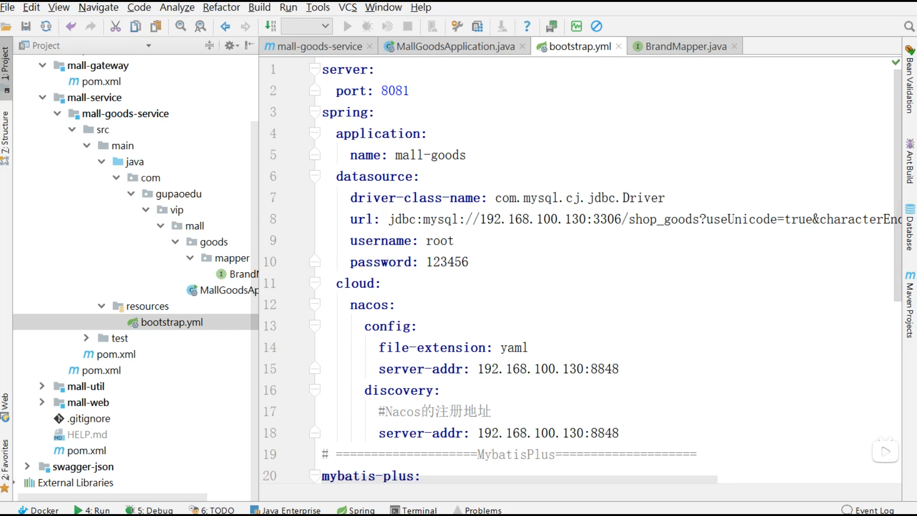Click the Find magnifier icon in toolbar
This screenshot has width=917, height=516.
[181, 26]
